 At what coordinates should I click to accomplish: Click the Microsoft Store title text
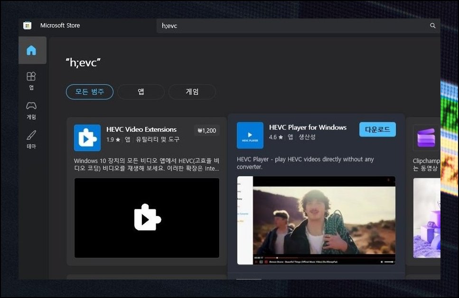pos(60,26)
